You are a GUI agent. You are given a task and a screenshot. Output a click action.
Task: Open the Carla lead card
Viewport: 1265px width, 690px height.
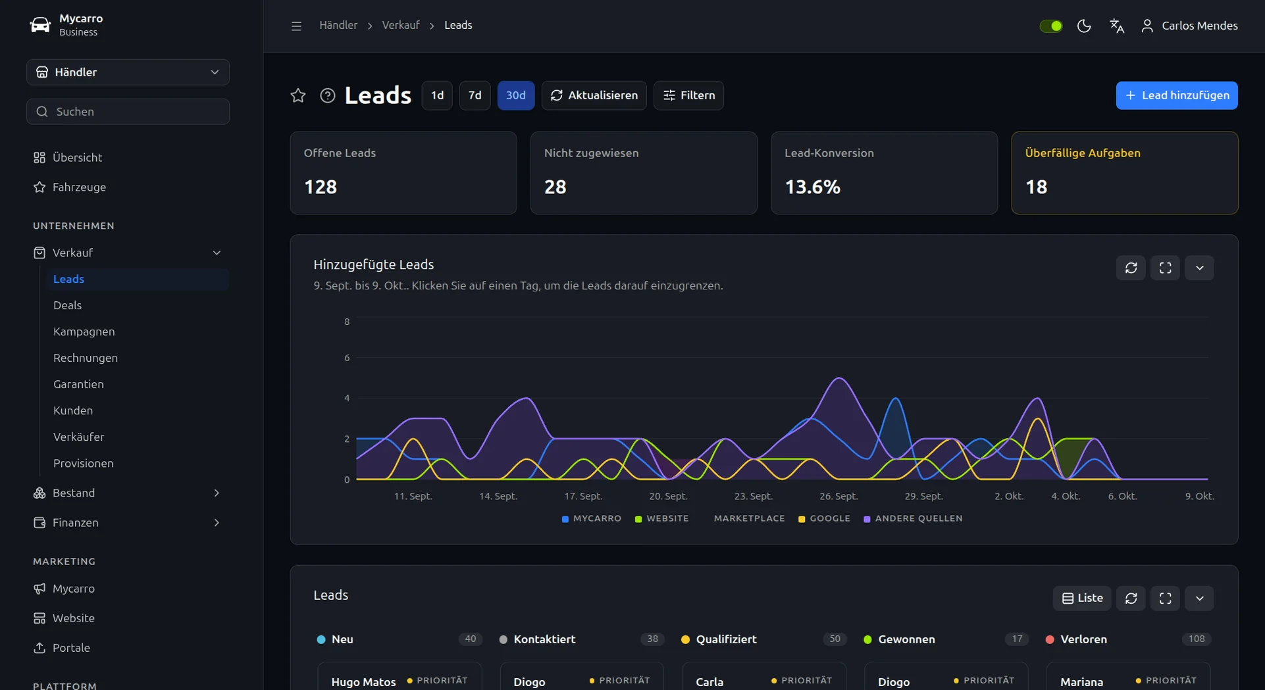click(764, 678)
